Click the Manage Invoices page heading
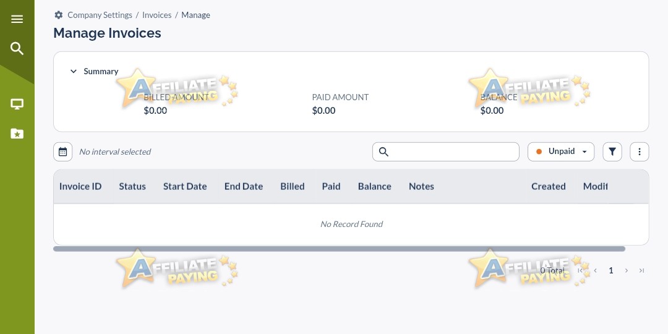 tap(108, 33)
